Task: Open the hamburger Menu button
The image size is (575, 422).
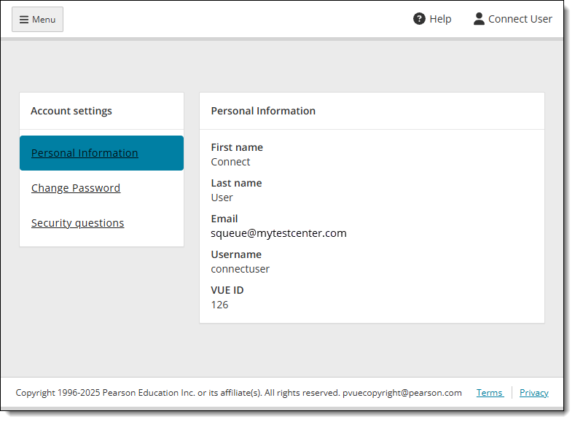Action: point(37,20)
